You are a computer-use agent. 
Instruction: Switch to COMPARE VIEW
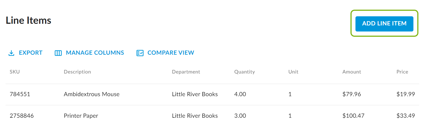coord(171,53)
